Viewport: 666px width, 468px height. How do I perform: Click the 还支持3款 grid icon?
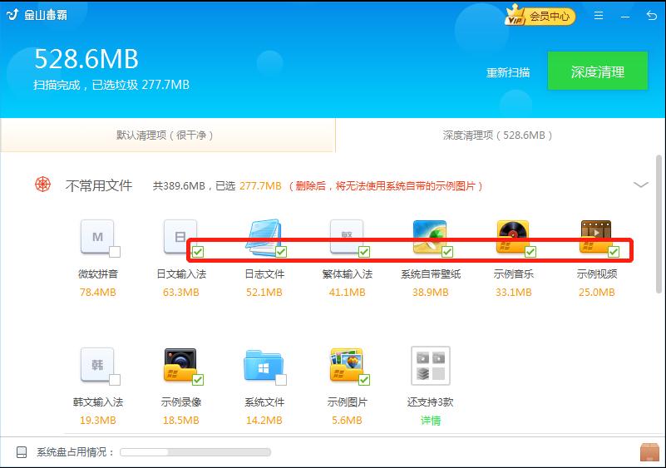(x=430, y=366)
